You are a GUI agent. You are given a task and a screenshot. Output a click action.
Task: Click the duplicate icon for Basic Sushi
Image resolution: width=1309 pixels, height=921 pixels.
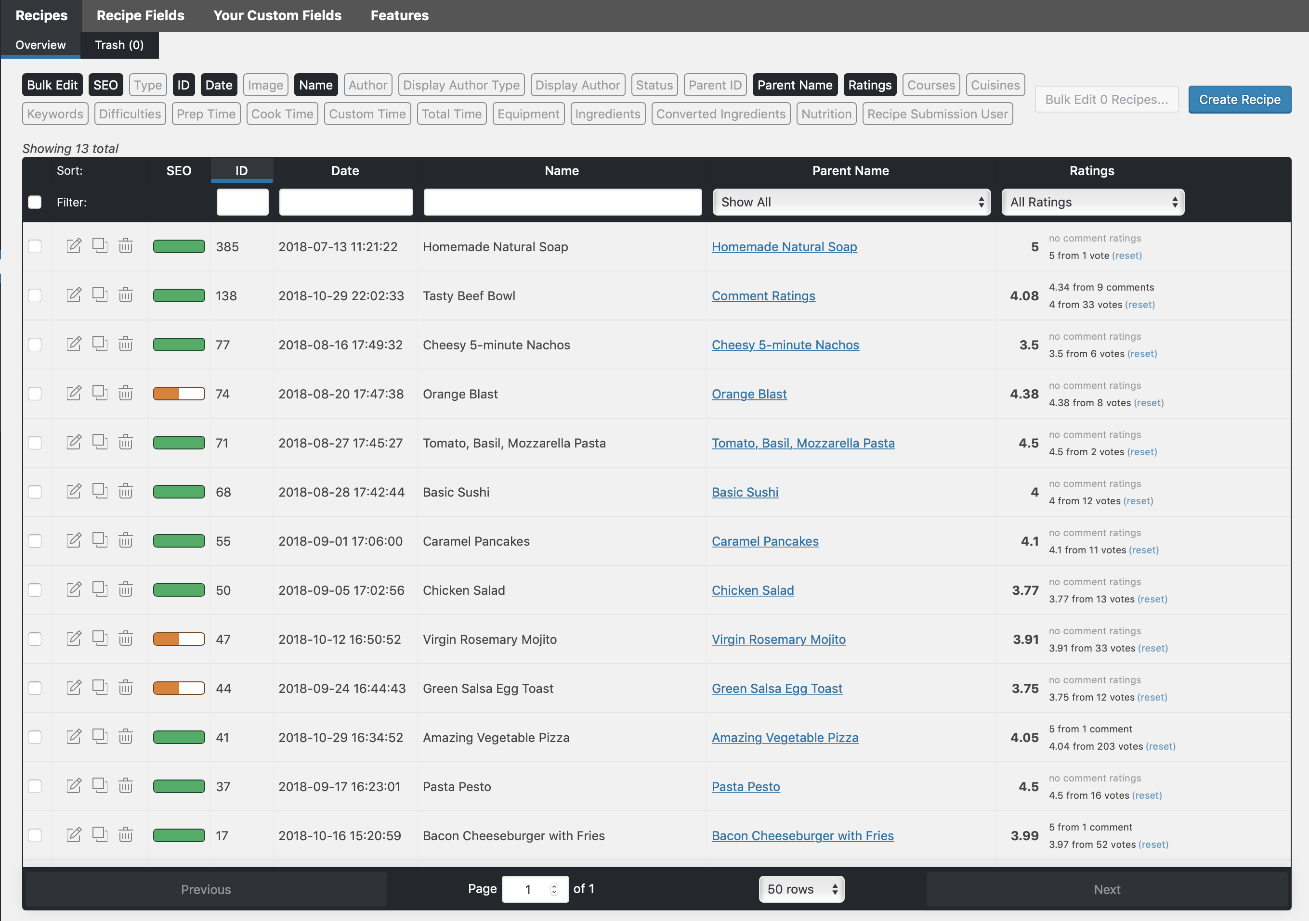[x=100, y=491]
